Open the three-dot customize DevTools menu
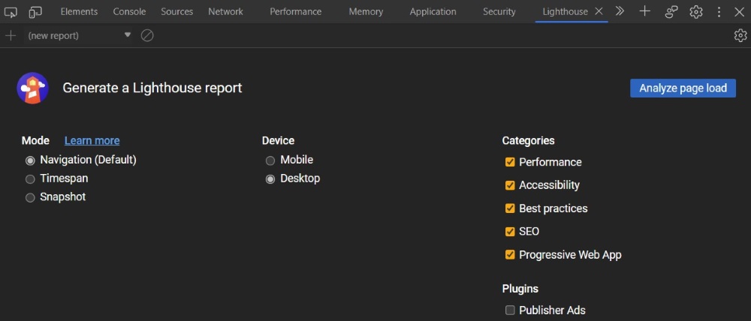This screenshot has height=321, width=751. pyautogui.click(x=719, y=12)
